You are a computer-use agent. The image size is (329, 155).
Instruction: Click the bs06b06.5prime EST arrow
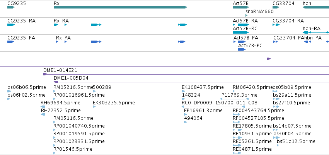point(9,91)
